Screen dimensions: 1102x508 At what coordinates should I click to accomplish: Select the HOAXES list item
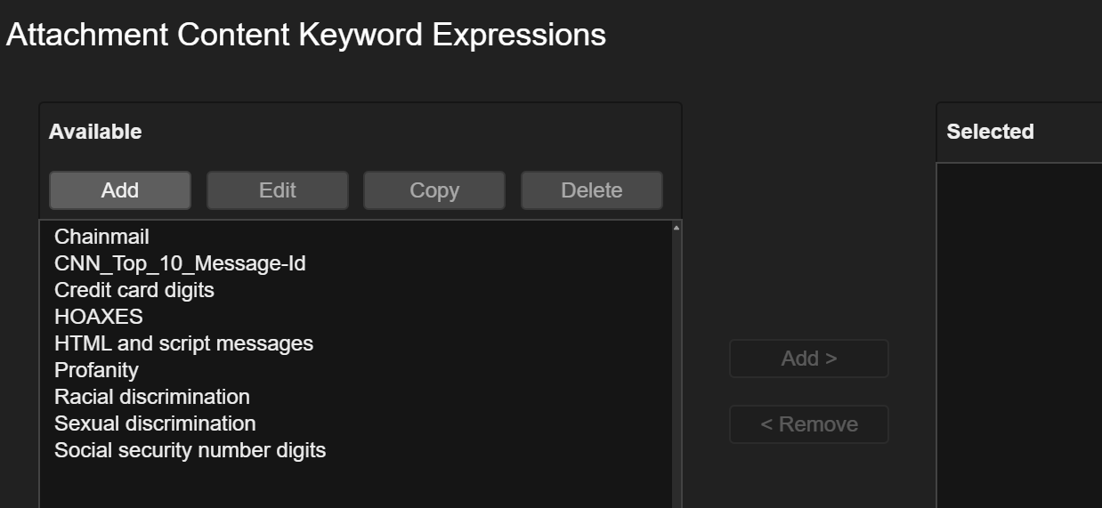click(99, 317)
